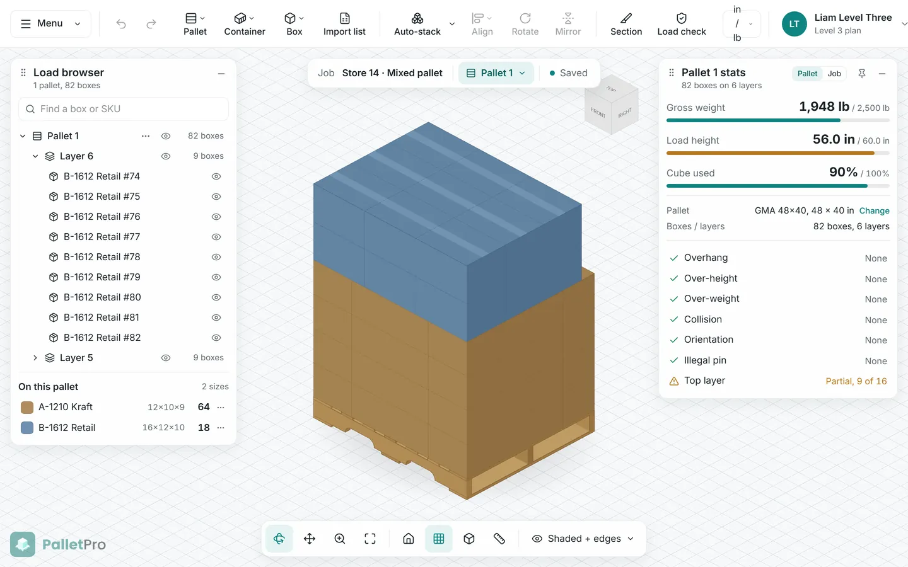Hide box B-1612 Retail #82
908x567 pixels.
[x=216, y=338]
